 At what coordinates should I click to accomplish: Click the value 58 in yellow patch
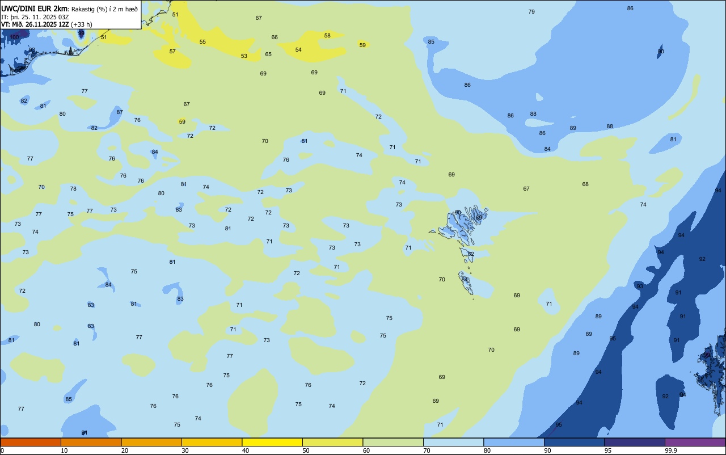coord(327,36)
